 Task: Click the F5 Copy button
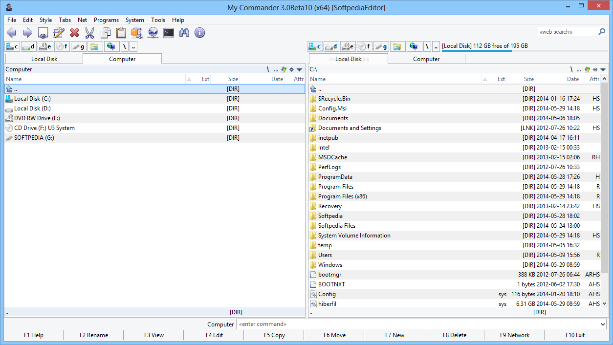click(x=274, y=335)
